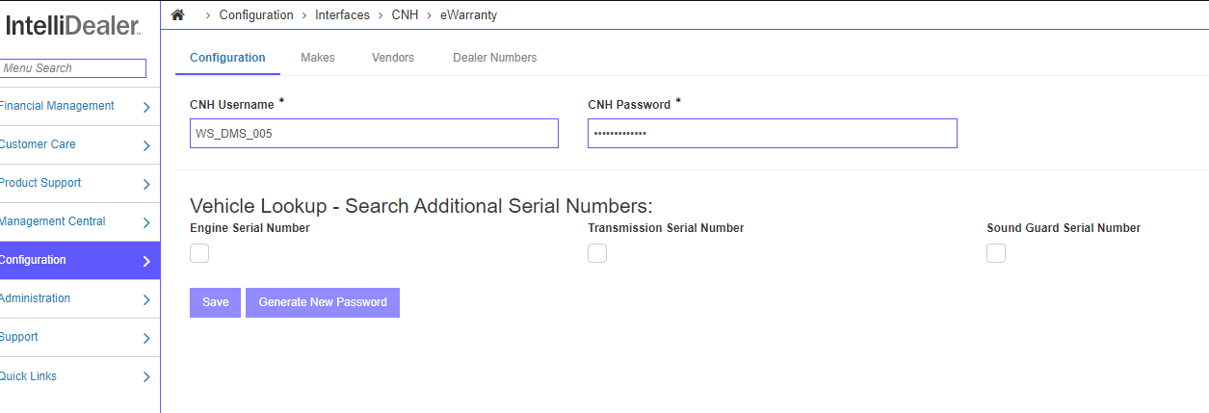Click Generate New Password button
The image size is (1209, 413).
pos(323,302)
